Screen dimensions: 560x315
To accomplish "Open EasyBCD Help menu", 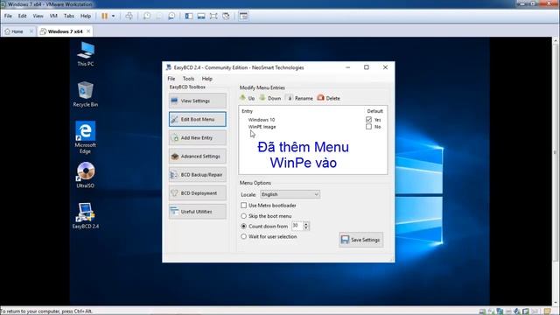I will tap(207, 79).
